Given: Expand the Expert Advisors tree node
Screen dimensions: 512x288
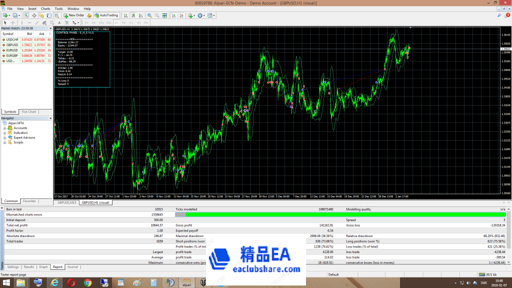Looking at the screenshot, I should pyautogui.click(x=4, y=137).
